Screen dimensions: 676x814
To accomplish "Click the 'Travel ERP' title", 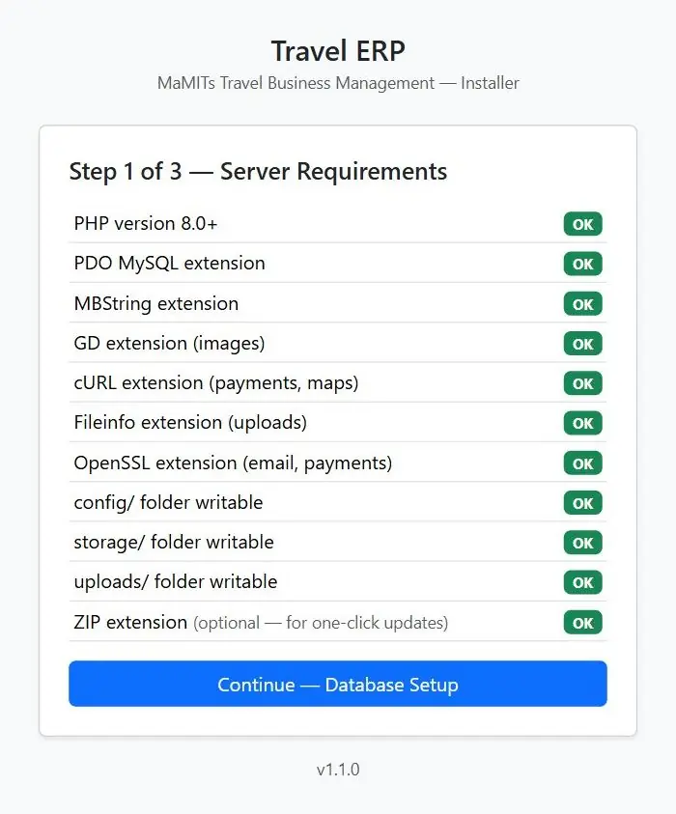I will pos(338,51).
